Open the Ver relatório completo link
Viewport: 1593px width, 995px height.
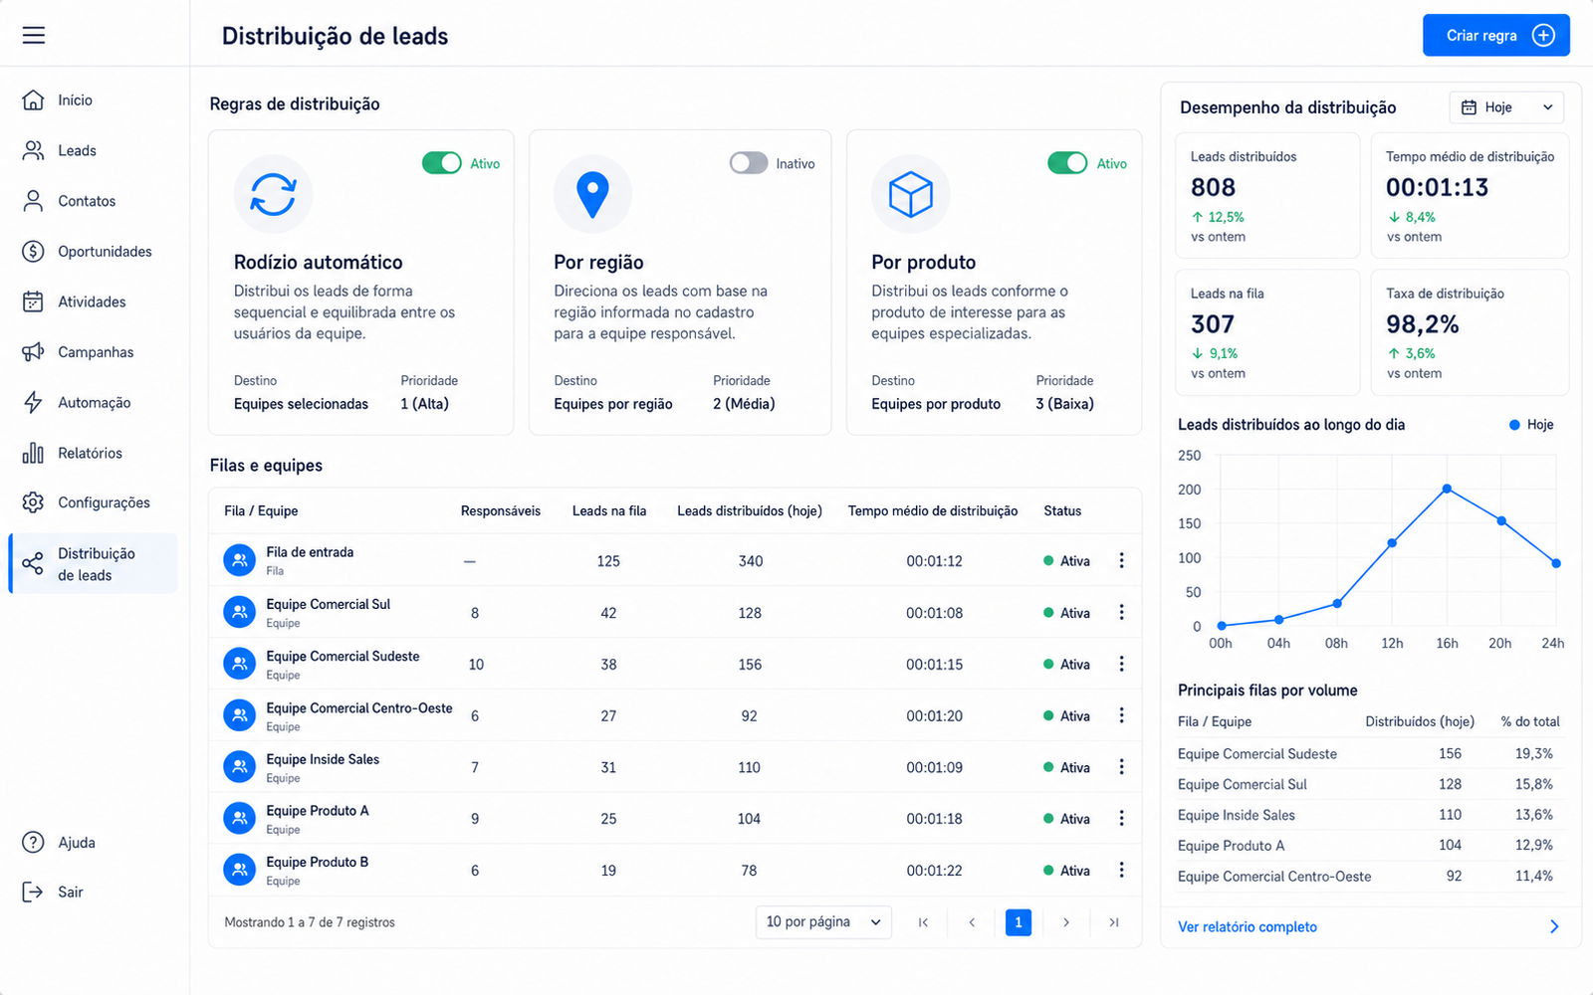(x=1248, y=926)
